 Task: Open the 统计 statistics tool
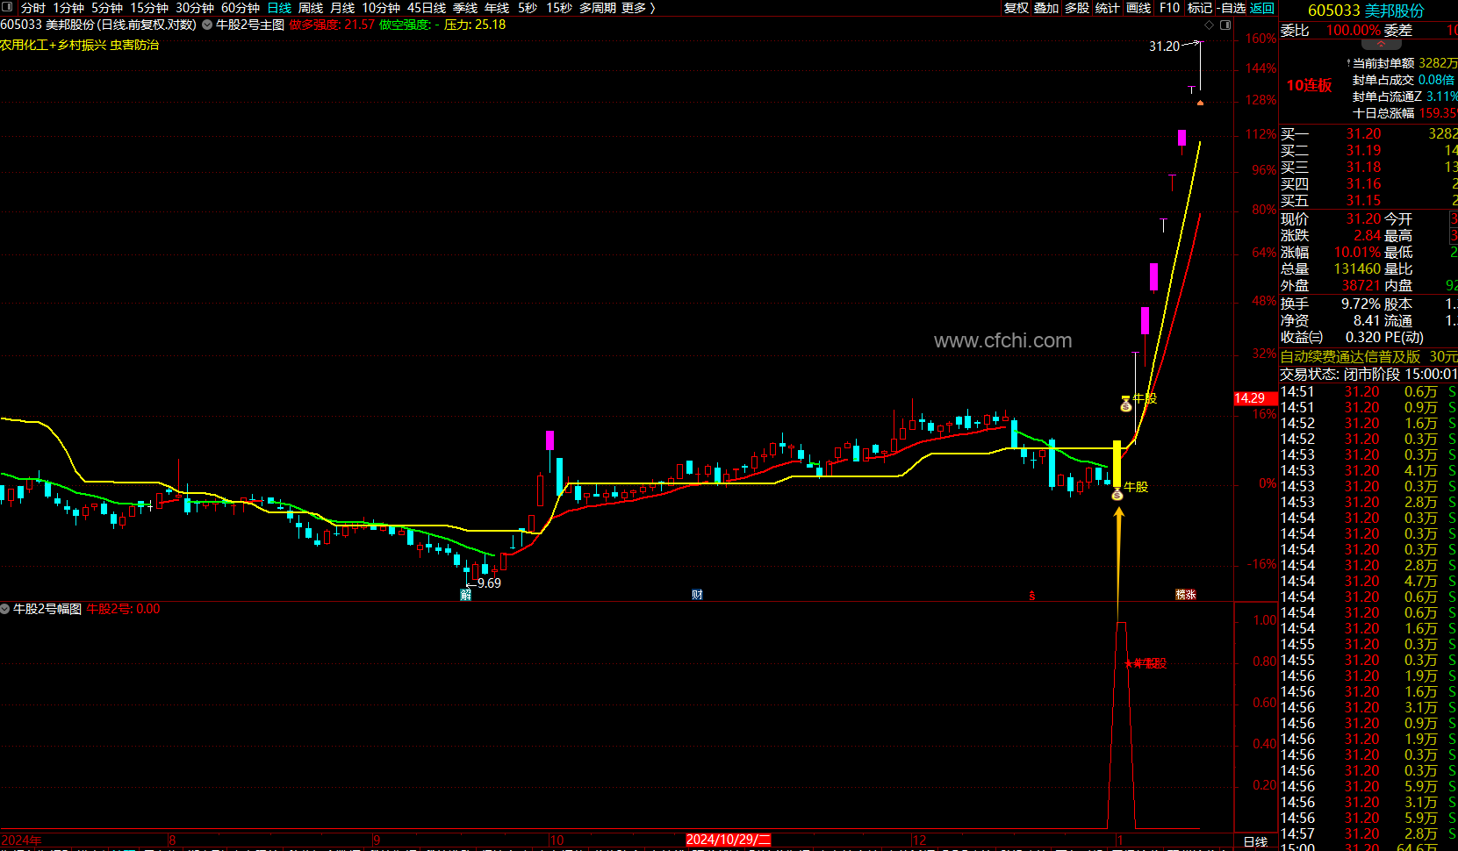1108,8
